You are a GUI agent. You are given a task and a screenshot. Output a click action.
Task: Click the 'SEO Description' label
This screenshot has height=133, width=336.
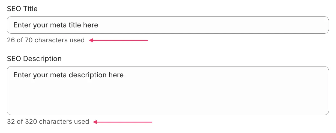coord(34,59)
